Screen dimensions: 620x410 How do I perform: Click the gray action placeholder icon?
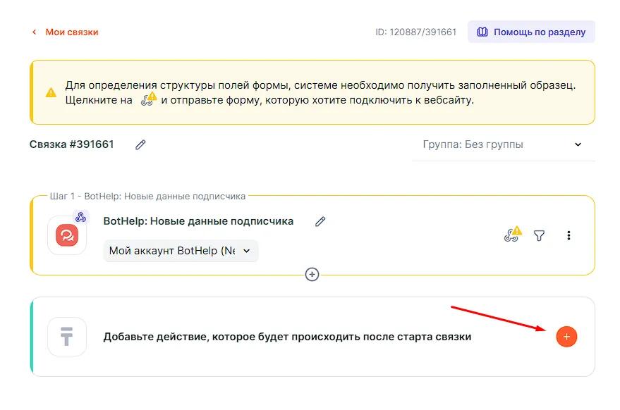click(67, 337)
